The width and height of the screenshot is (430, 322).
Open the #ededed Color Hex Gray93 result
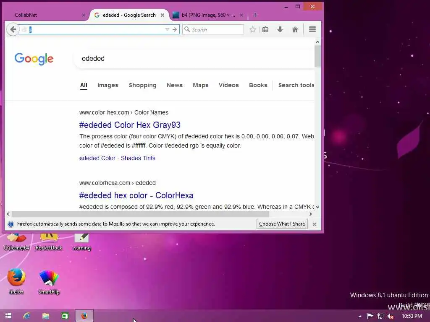click(130, 125)
